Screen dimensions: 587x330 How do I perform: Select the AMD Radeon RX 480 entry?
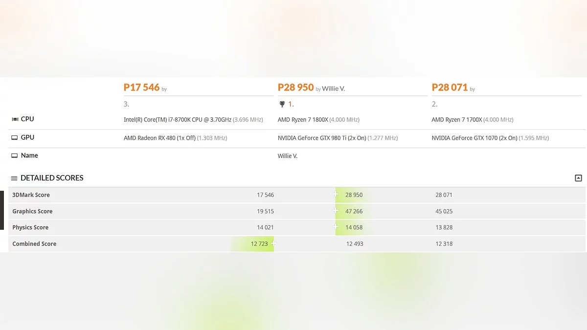coord(159,138)
